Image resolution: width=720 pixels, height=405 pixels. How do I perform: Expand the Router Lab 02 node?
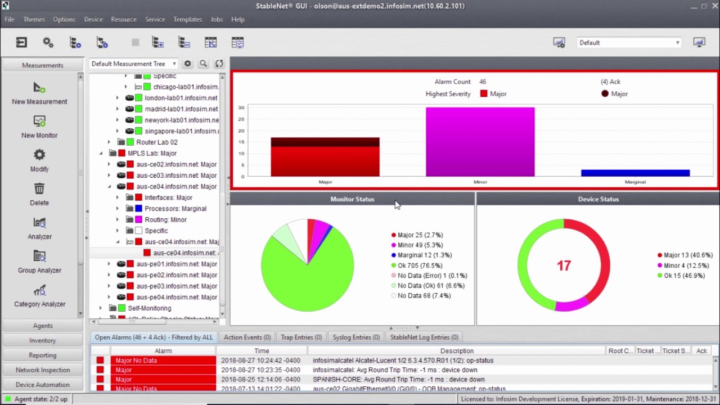pyautogui.click(x=109, y=142)
